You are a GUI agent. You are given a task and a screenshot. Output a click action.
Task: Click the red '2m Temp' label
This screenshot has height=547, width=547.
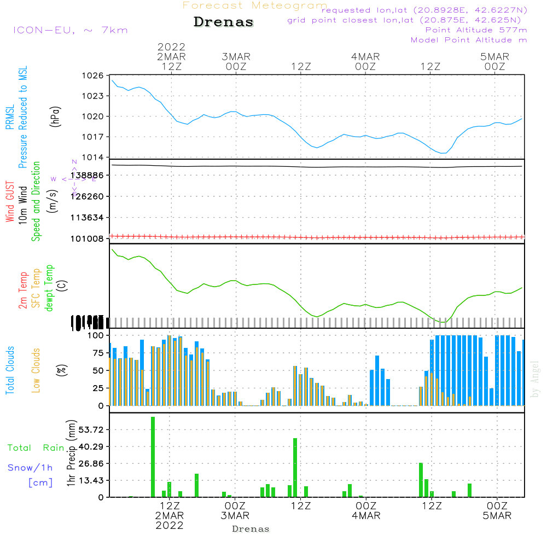22,290
